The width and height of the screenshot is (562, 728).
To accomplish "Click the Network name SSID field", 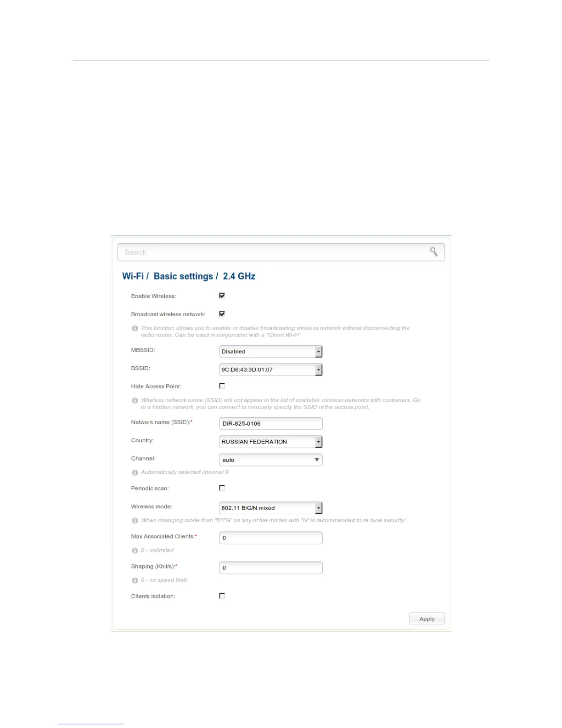I will (271, 424).
